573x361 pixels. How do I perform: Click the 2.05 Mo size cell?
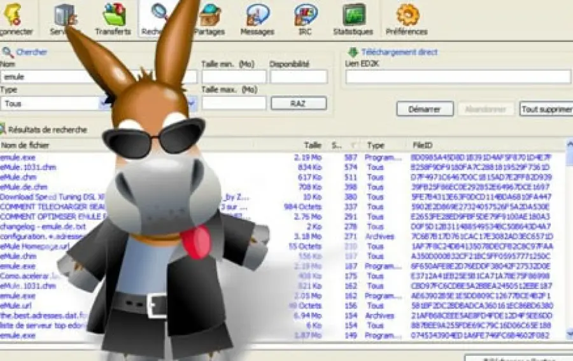(x=308, y=295)
